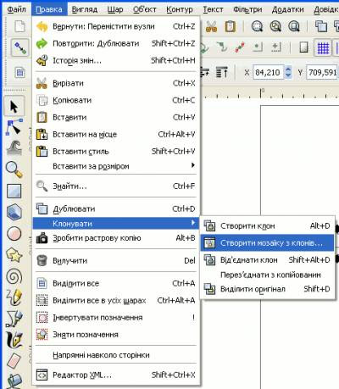Choose Напрямні навколо сторінки
The height and width of the screenshot is (389, 339).
click(115, 355)
